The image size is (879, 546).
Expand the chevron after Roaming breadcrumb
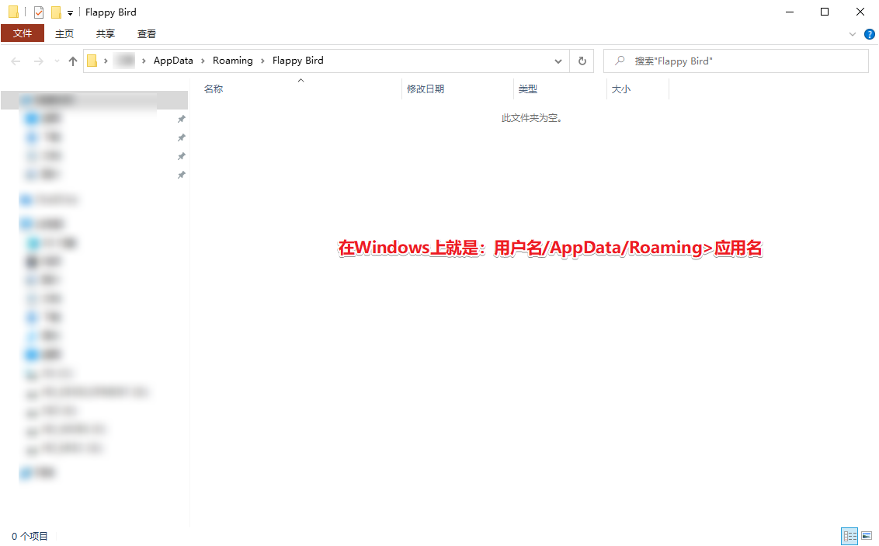click(262, 61)
